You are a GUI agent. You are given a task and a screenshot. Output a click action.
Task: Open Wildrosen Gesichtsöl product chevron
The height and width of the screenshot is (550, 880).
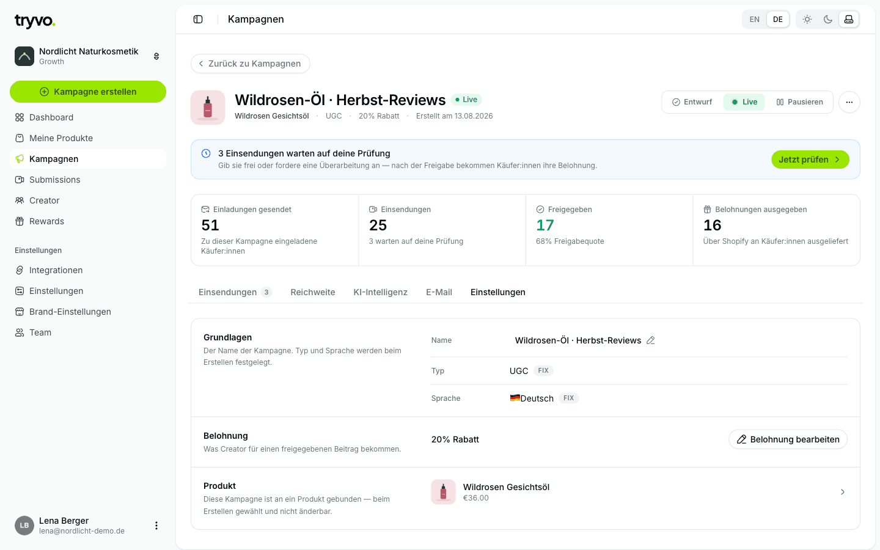click(x=843, y=492)
